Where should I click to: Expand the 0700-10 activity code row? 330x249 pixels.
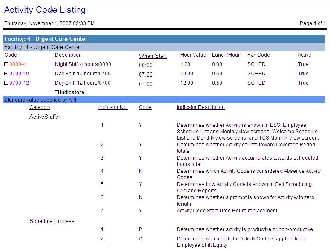coord(6,74)
